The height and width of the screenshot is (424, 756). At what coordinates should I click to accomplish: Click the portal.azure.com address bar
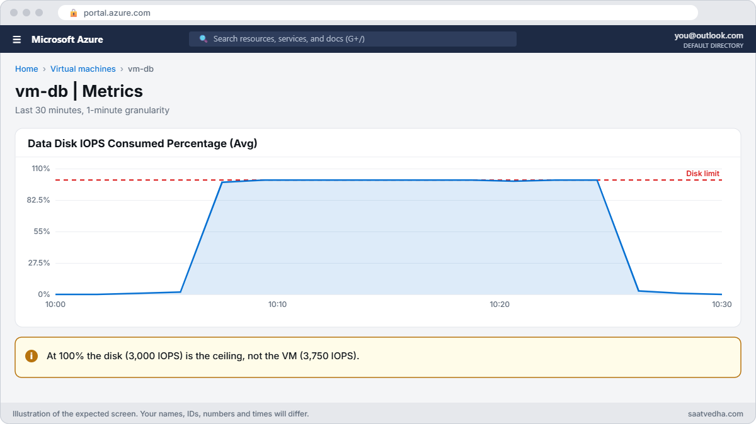[x=378, y=13]
